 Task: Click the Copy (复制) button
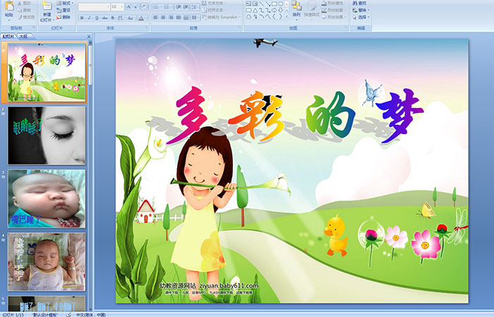pyautogui.click(x=24, y=10)
